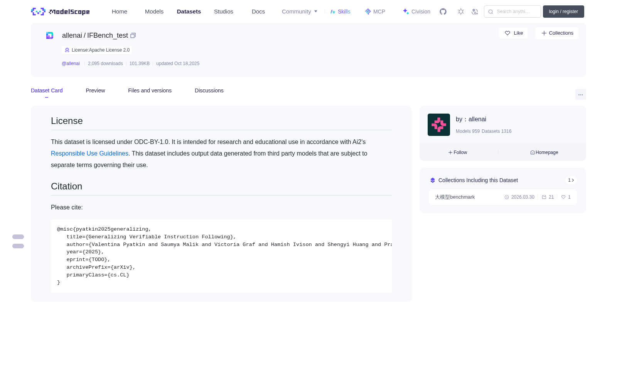Screen dimensions: 617x385
Task: Click the allenai organization avatar thumbnail
Action: [x=439, y=125]
